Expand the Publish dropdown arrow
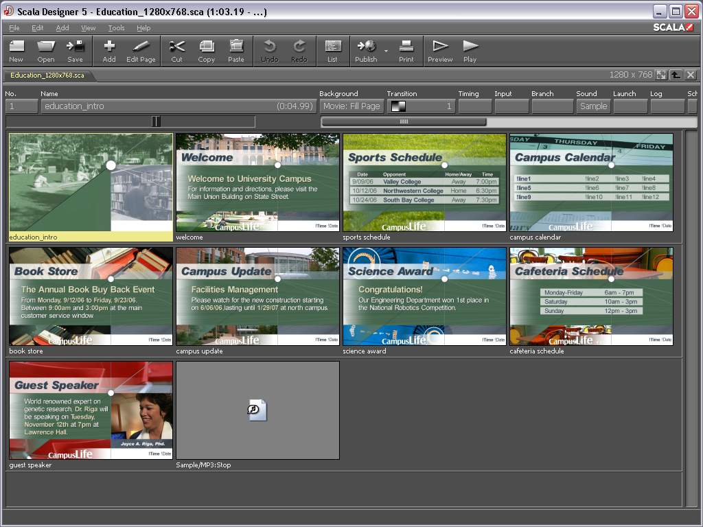703x527 pixels. tap(386, 51)
